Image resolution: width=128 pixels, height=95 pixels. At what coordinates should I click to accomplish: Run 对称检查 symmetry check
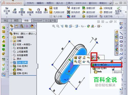[x=106, y=8]
